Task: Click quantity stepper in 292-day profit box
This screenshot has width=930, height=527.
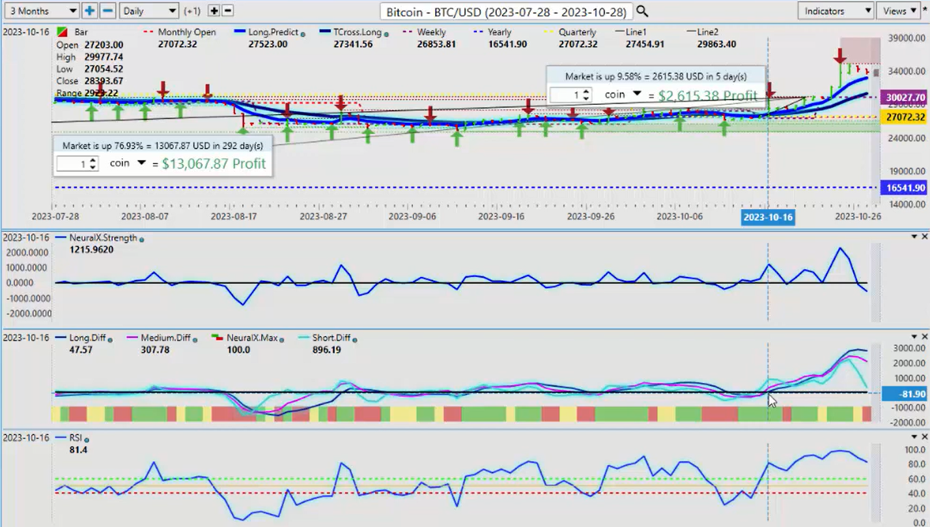Action: 92,164
